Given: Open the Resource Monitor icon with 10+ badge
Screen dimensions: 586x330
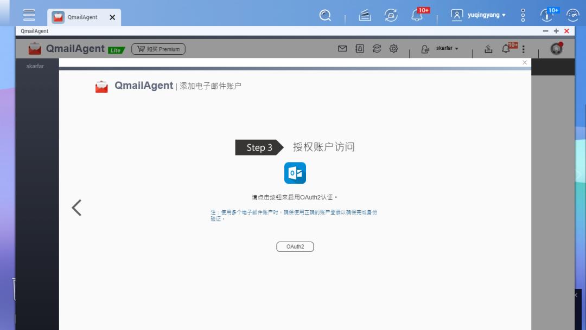Looking at the screenshot, I should pos(547,15).
